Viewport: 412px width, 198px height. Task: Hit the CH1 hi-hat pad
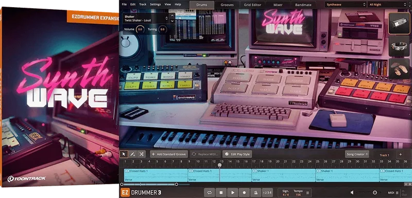(x=295, y=91)
